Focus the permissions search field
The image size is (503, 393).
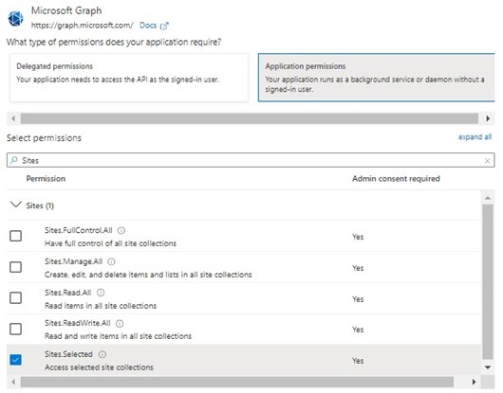pos(251,160)
